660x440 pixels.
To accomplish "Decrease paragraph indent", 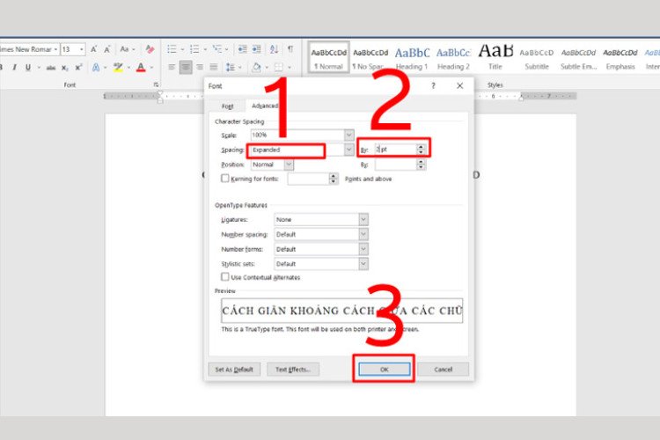I will pos(243,49).
